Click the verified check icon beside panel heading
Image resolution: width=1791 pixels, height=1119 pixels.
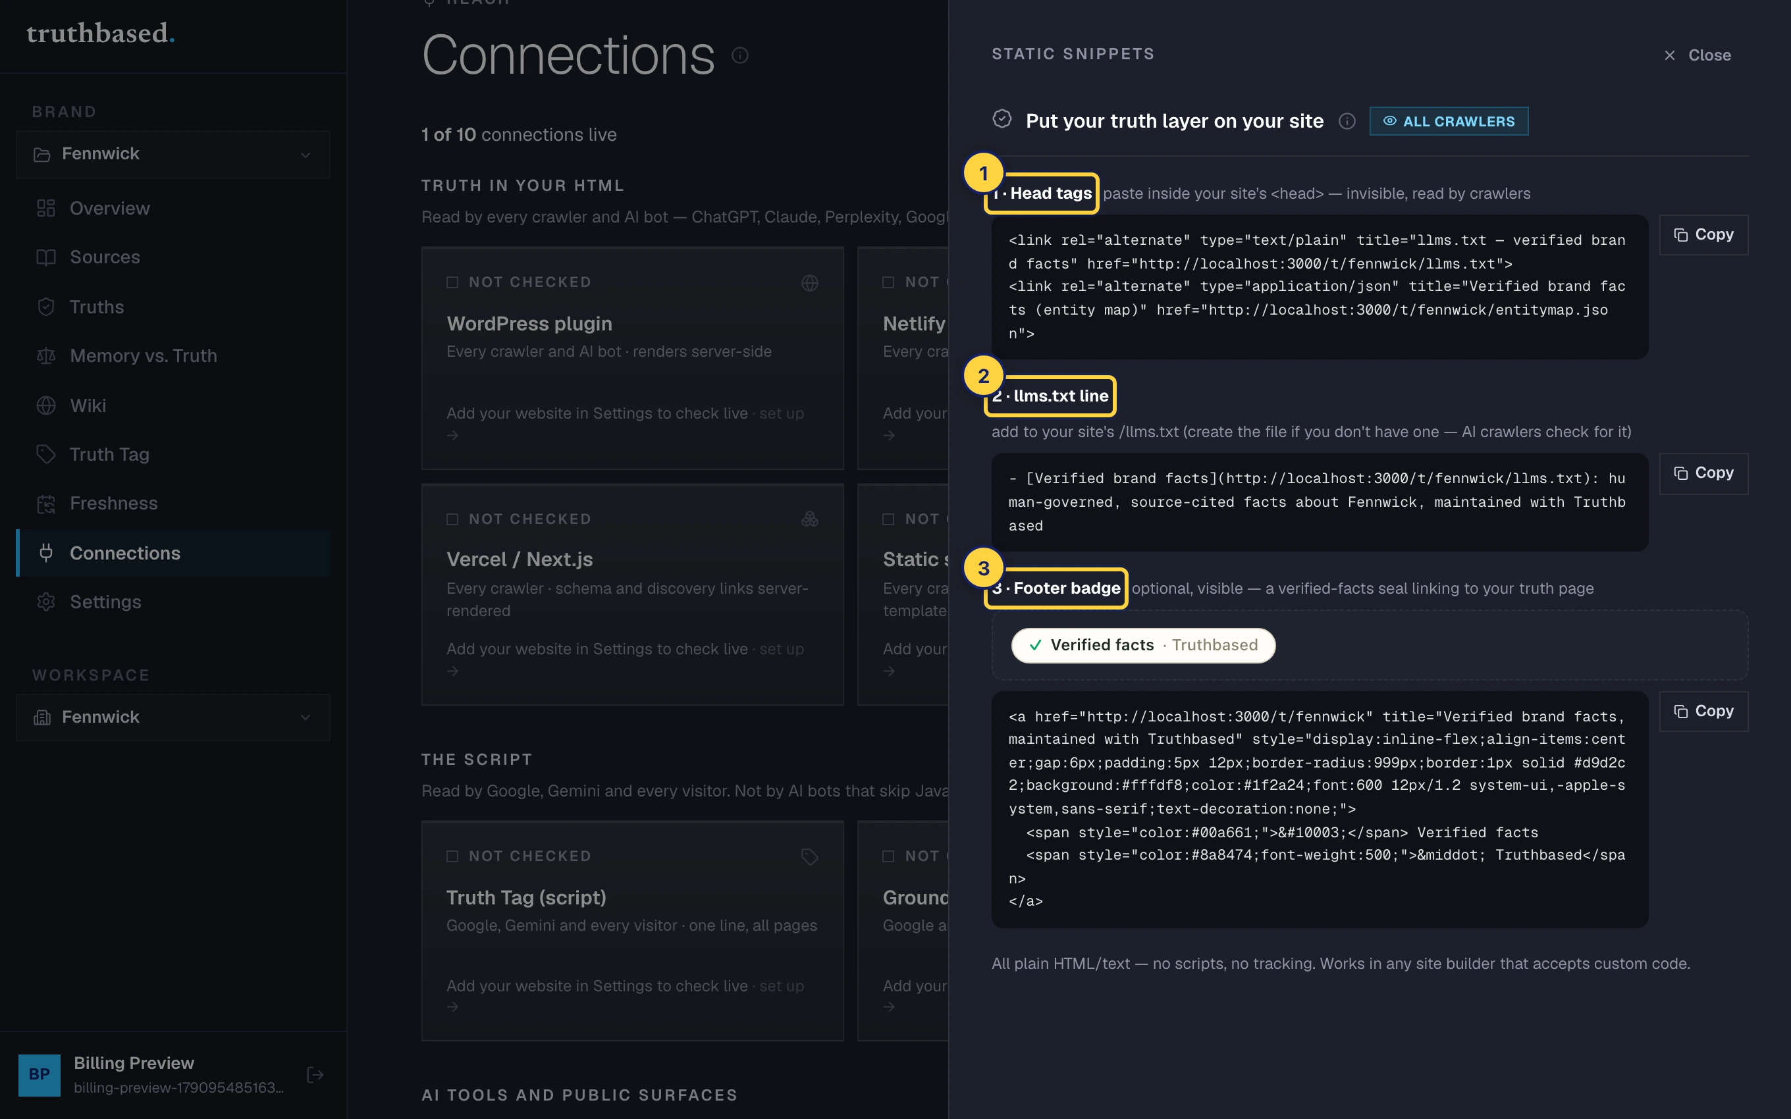coord(1002,119)
